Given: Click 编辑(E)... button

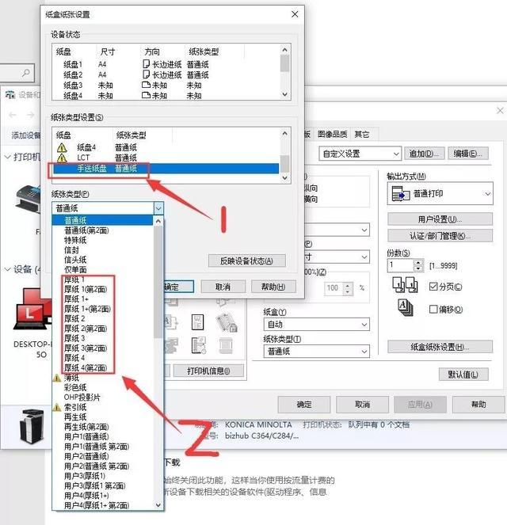Looking at the screenshot, I should (468, 154).
